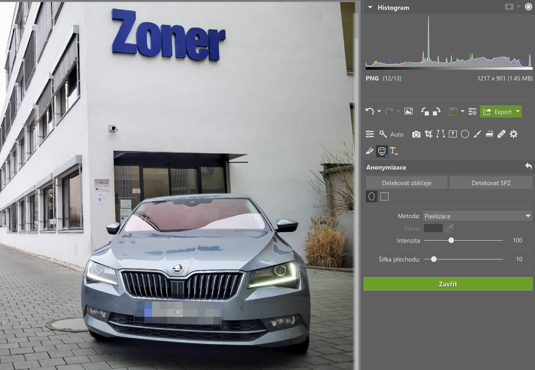Click the Šířka přechodu value 10
Viewport: 535px width, 370px height.
519,259
